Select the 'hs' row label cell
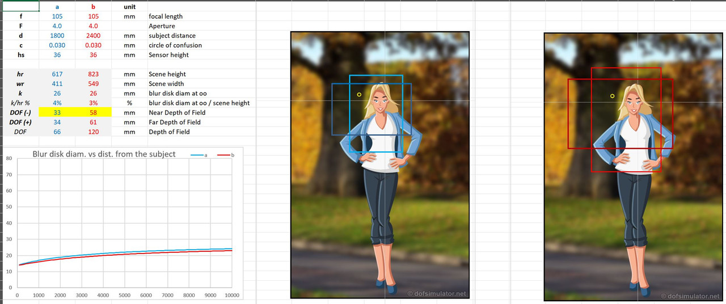This screenshot has width=726, height=304. (x=20, y=55)
